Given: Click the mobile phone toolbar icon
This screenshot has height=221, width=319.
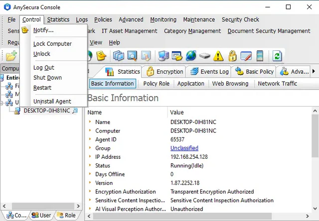Looking at the screenshot, I should pos(260,56).
